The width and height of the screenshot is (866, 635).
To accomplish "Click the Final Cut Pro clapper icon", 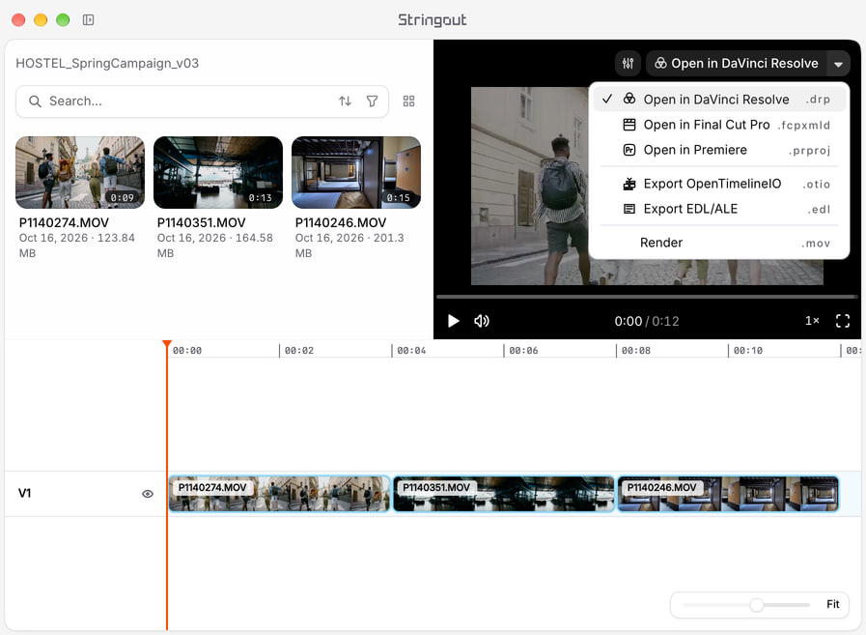I will pyautogui.click(x=629, y=125).
